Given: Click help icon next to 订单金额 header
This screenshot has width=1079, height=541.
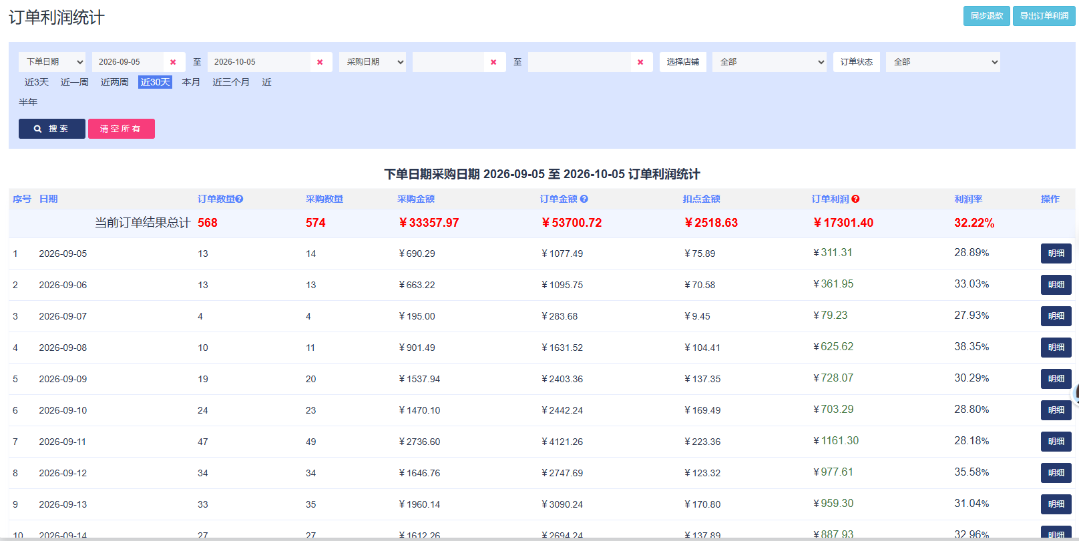Looking at the screenshot, I should [x=584, y=199].
